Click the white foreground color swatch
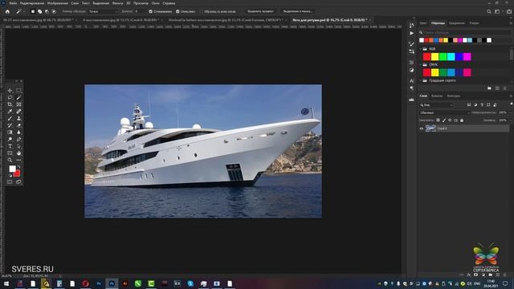 pyautogui.click(x=13, y=169)
